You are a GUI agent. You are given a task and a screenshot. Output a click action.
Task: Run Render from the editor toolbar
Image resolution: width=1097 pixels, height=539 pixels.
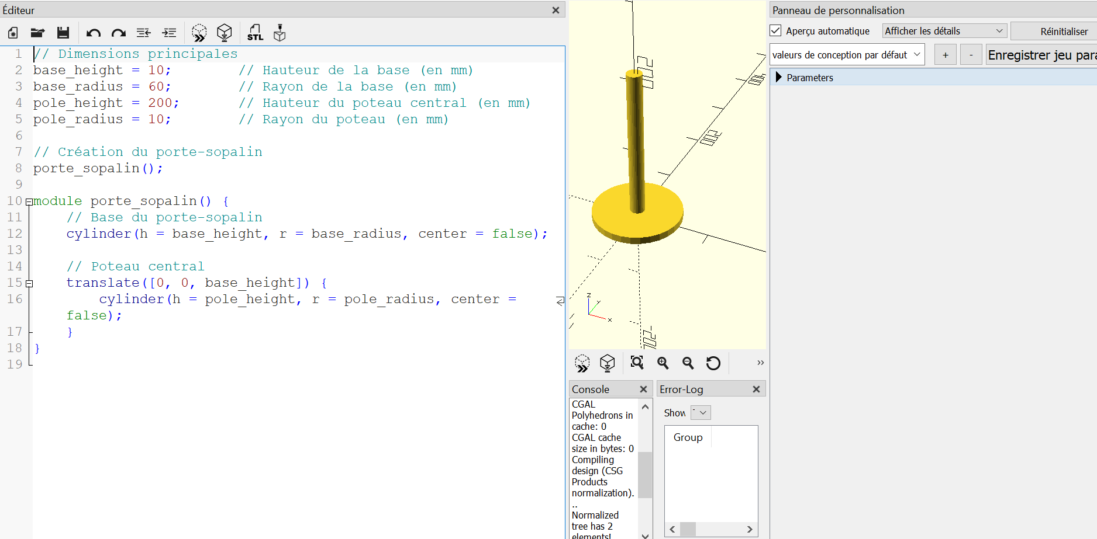pyautogui.click(x=225, y=33)
